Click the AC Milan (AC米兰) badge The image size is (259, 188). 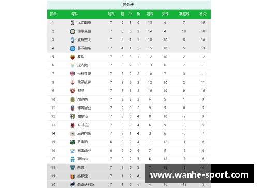pyautogui.click(x=73, y=125)
